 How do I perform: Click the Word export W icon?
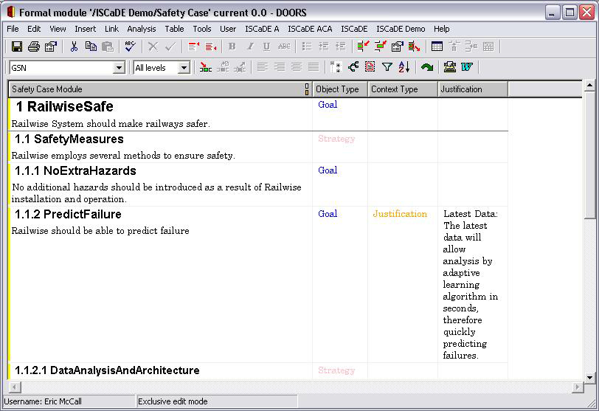coord(466,68)
